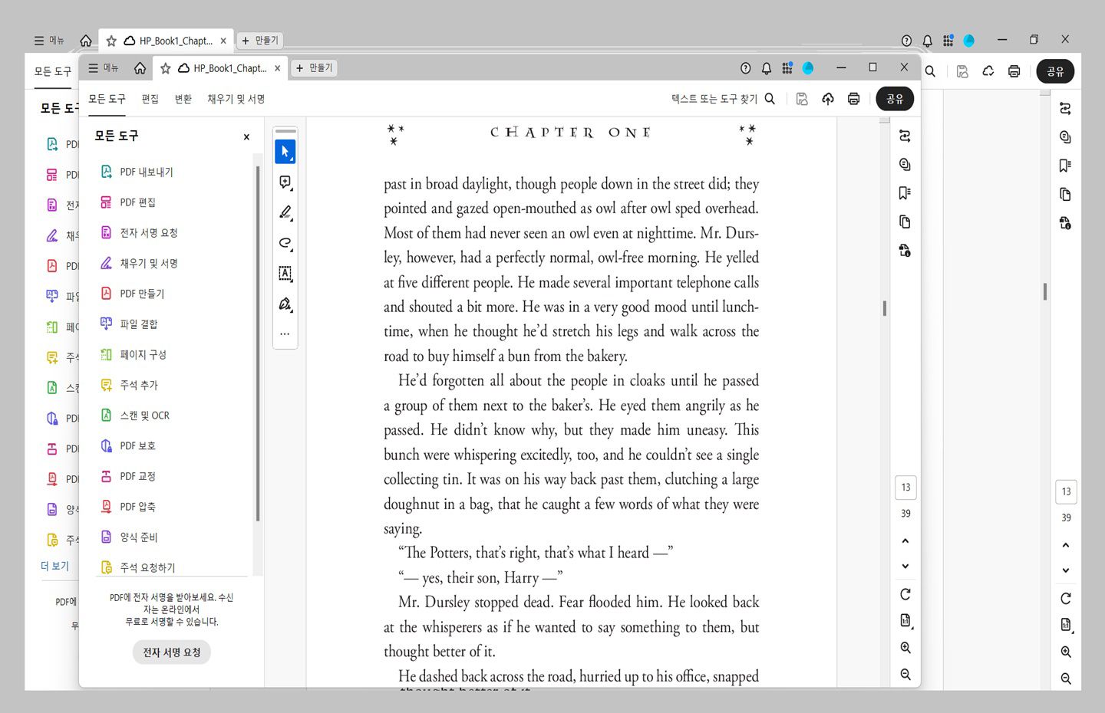Click 더 보기 link in back window
The height and width of the screenshot is (713, 1105).
pyautogui.click(x=54, y=566)
